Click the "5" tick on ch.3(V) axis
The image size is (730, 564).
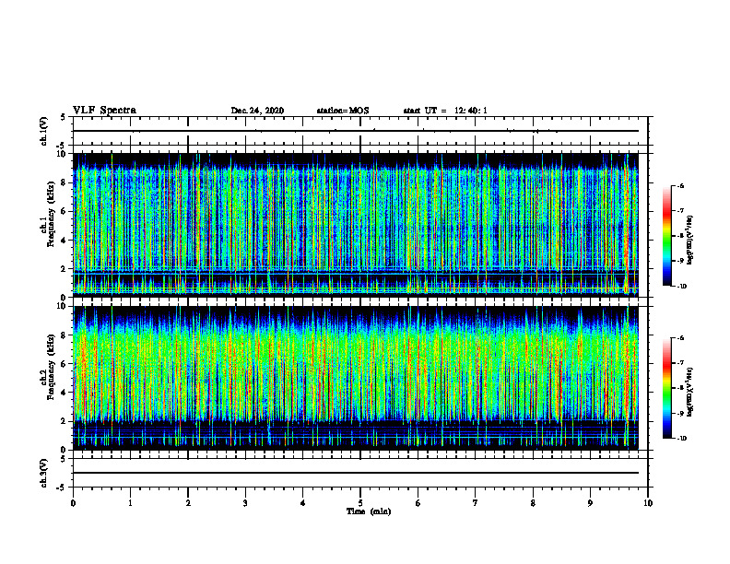point(64,459)
